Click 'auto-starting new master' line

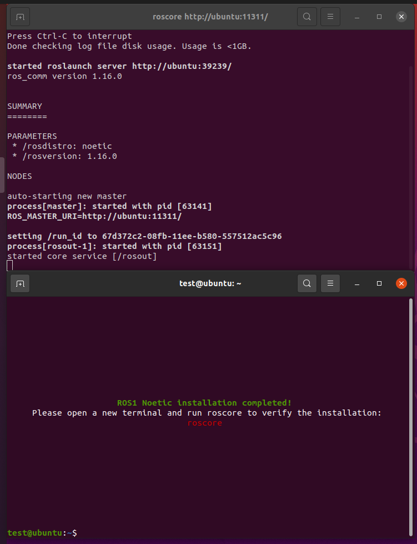pos(67,196)
